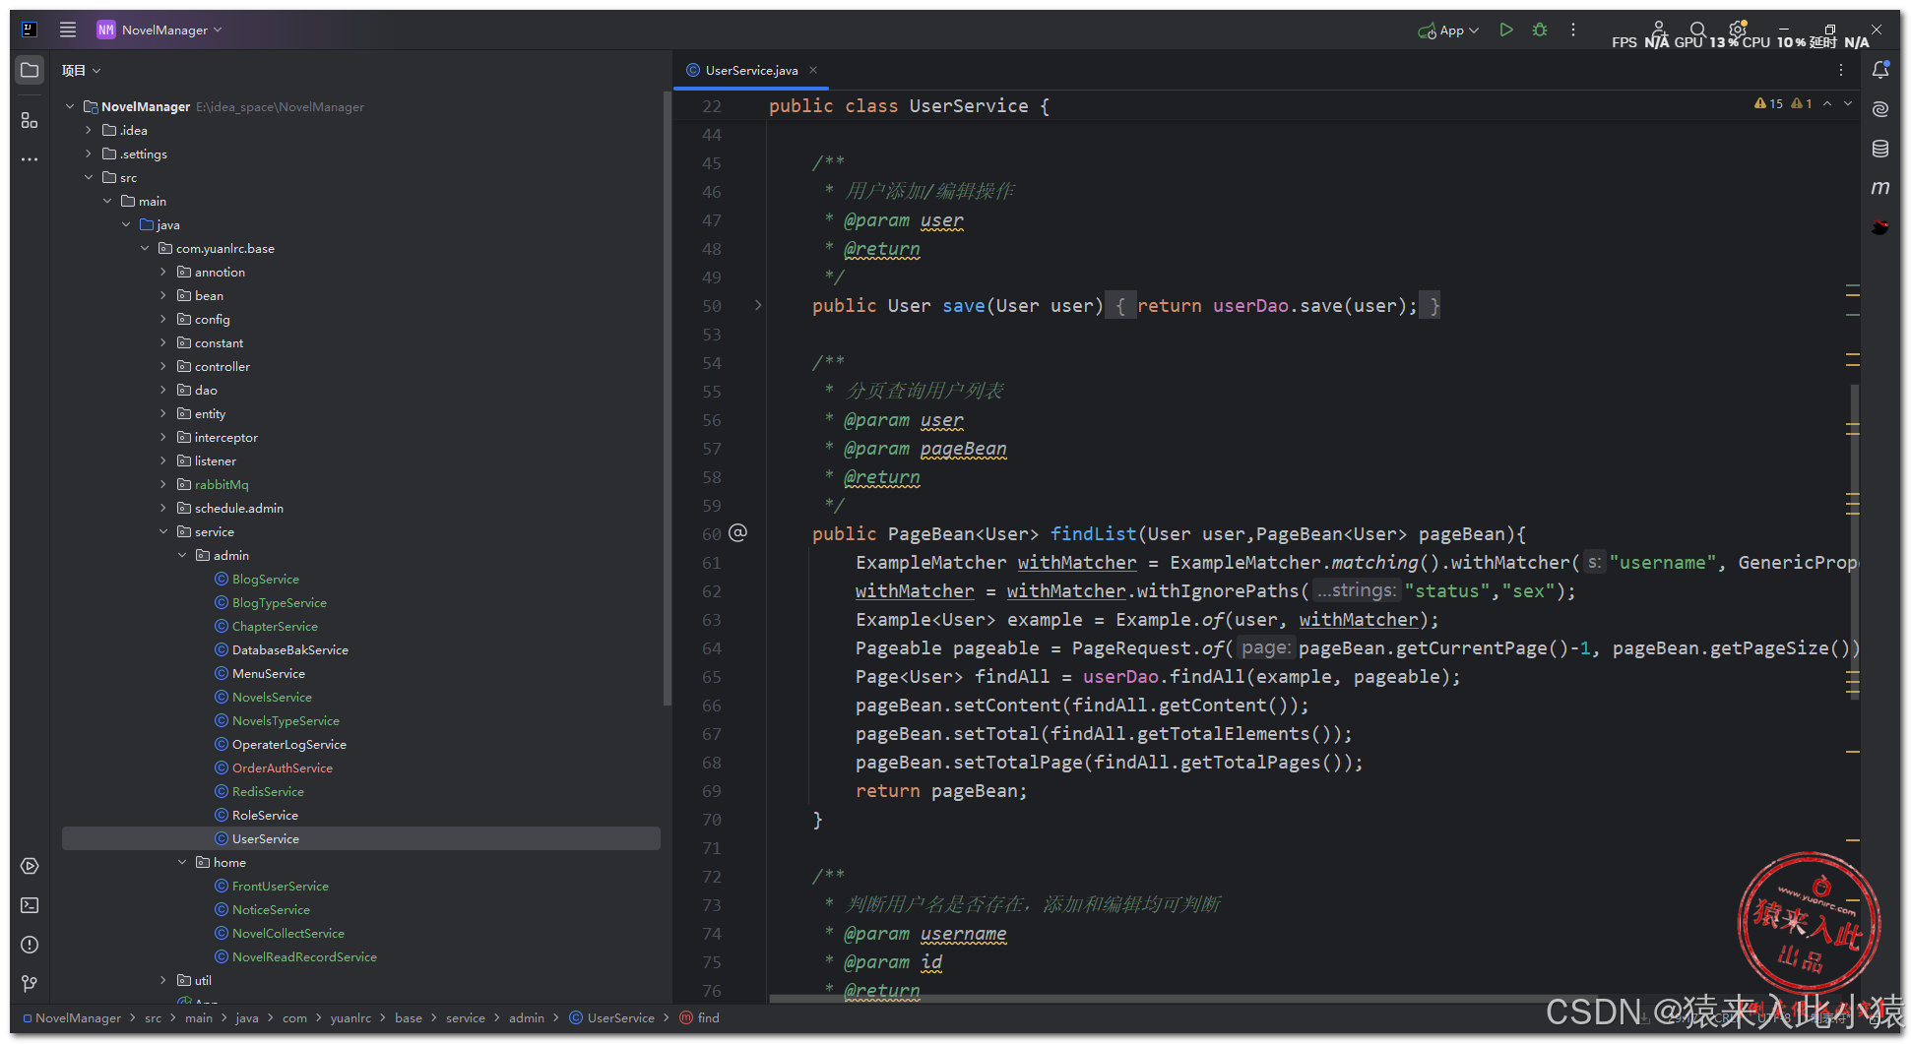Screen dimensions: 1911x1044
Task: Open the Problems tool window icon
Action: coord(30,945)
